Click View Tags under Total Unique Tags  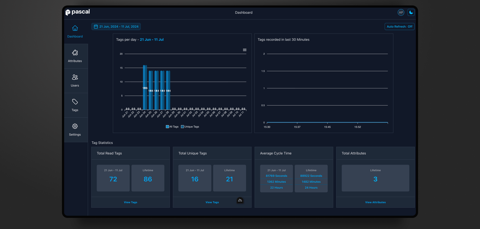[x=212, y=202]
